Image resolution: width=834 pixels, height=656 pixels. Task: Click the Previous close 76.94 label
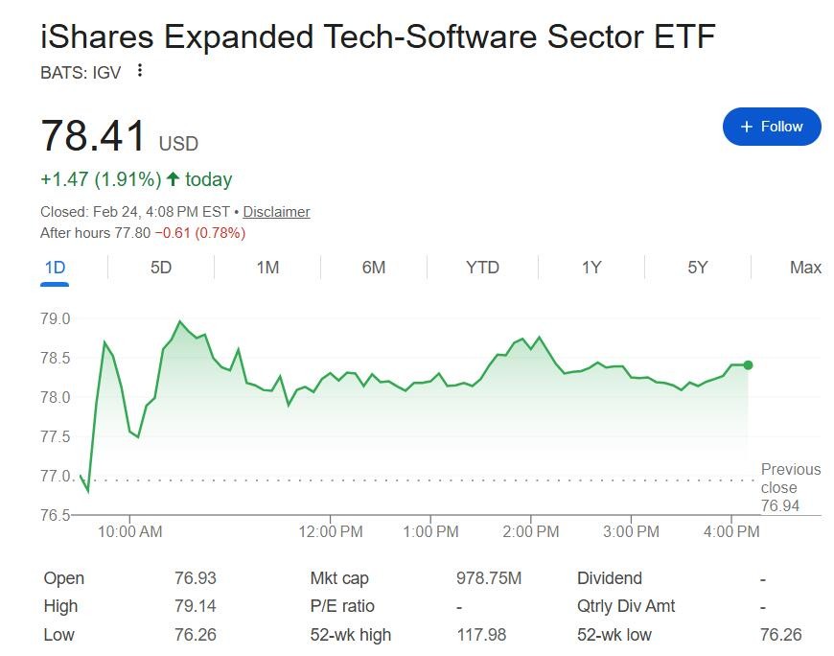pyautogui.click(x=790, y=487)
